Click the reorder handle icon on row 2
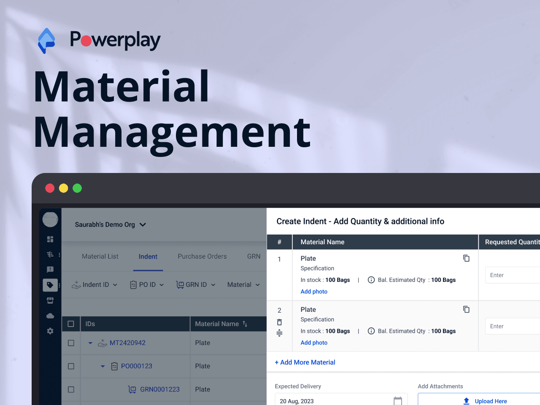Viewport: 540px width, 405px height. 279,333
